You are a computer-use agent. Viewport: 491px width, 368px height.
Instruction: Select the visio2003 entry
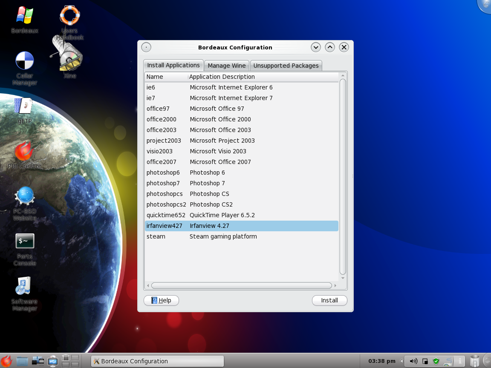point(241,151)
